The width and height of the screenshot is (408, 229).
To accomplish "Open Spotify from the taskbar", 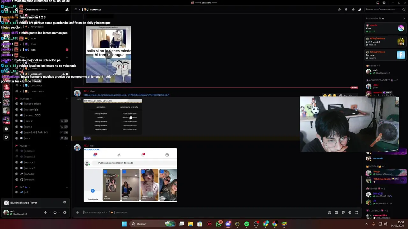I will (247, 224).
